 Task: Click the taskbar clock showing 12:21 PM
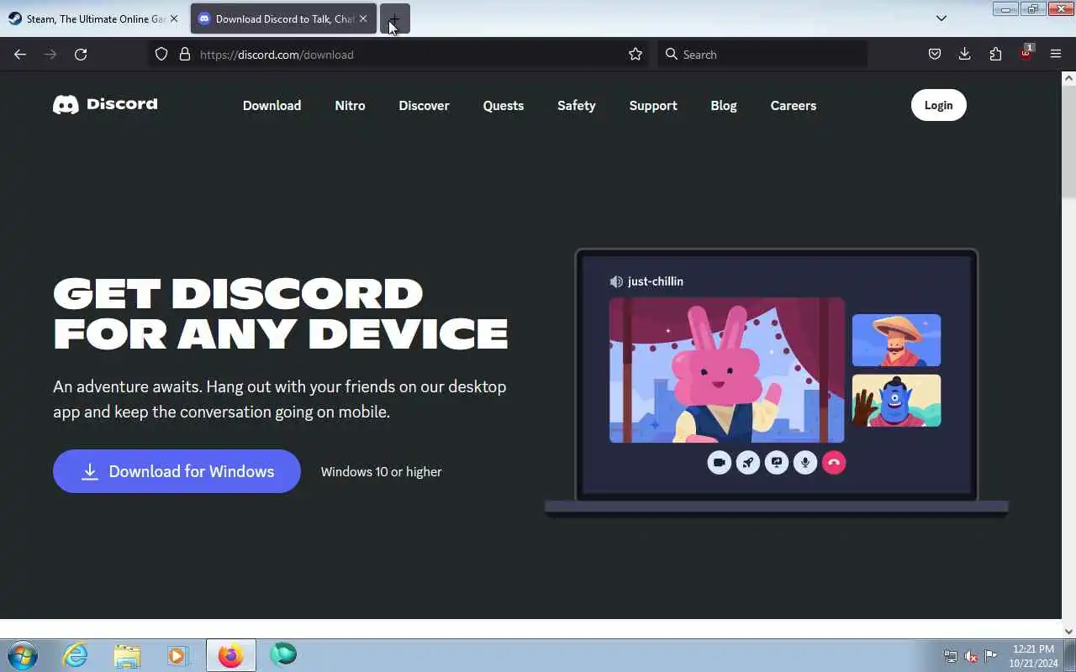pos(1033,656)
